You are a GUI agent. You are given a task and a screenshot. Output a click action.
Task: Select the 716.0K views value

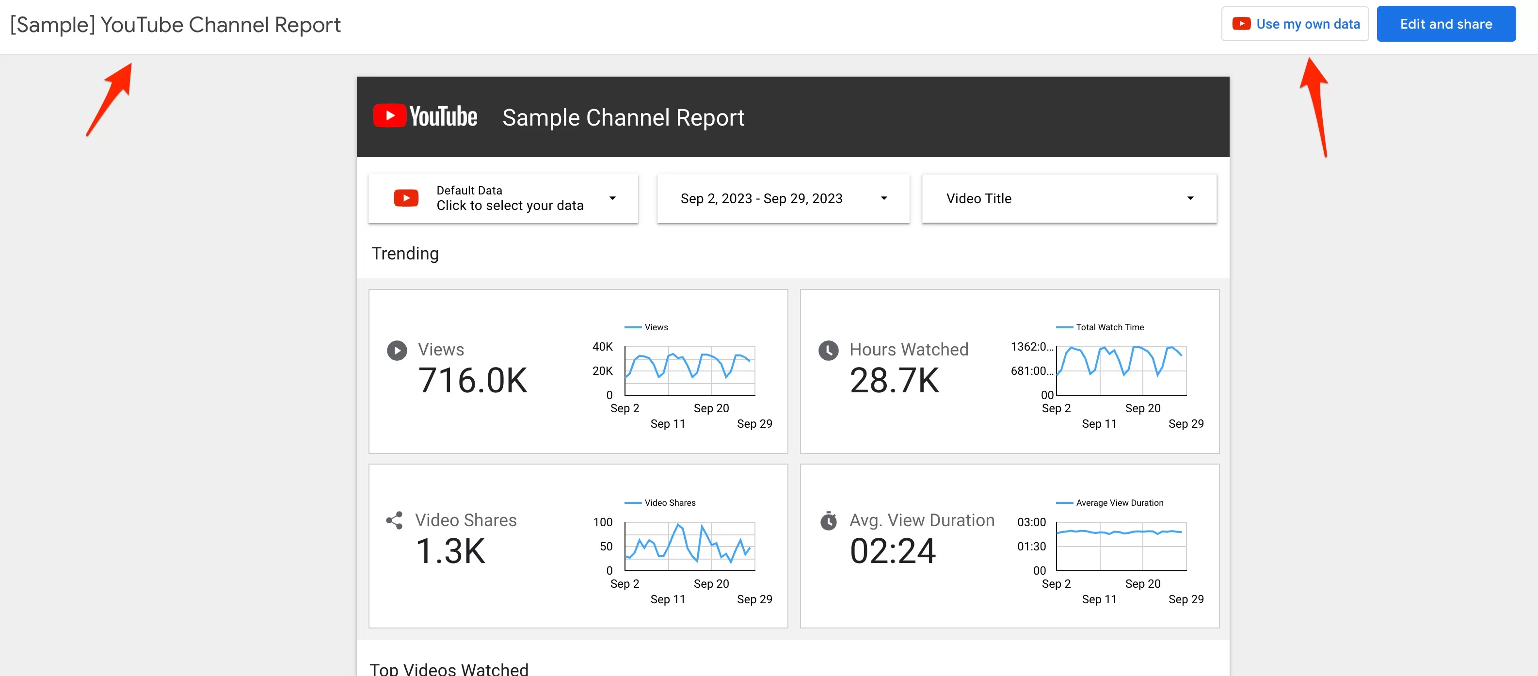[472, 380]
